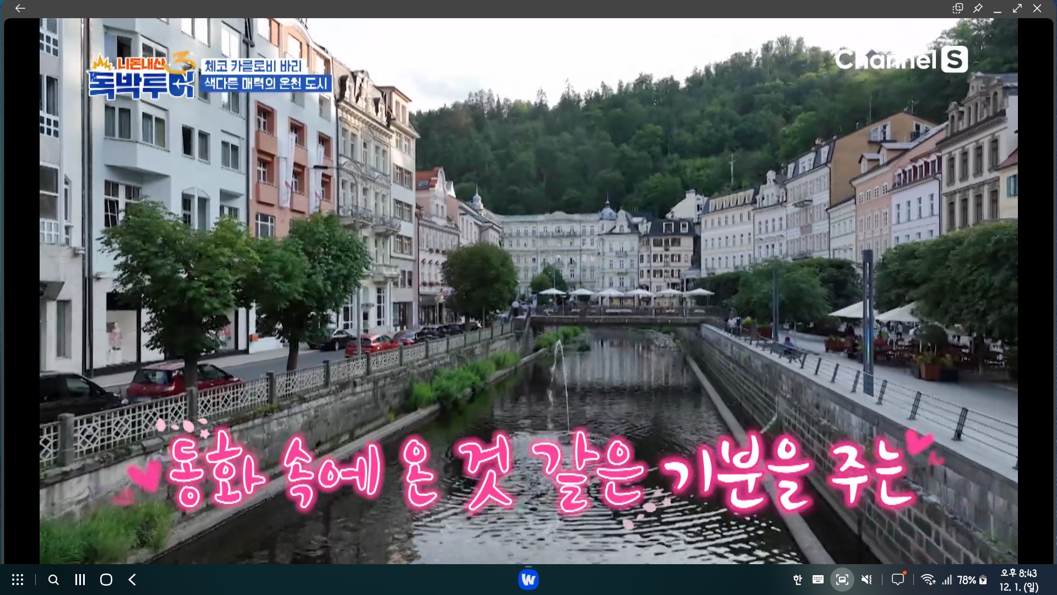Open the notifications bubble
Screen dimensions: 1057x595
[x=898, y=580]
